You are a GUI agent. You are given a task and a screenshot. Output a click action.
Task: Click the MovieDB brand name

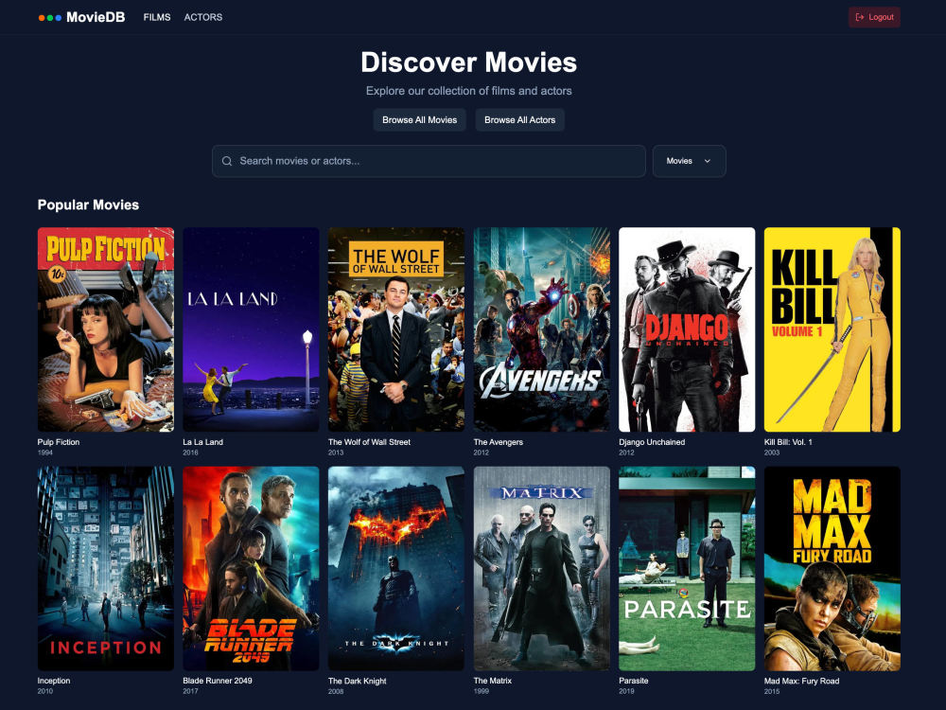96,17
